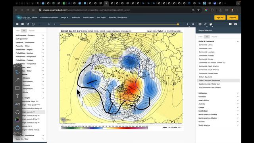The image size is (254, 143).
Task: Click the forecast timeline track
Action: click(119, 24)
